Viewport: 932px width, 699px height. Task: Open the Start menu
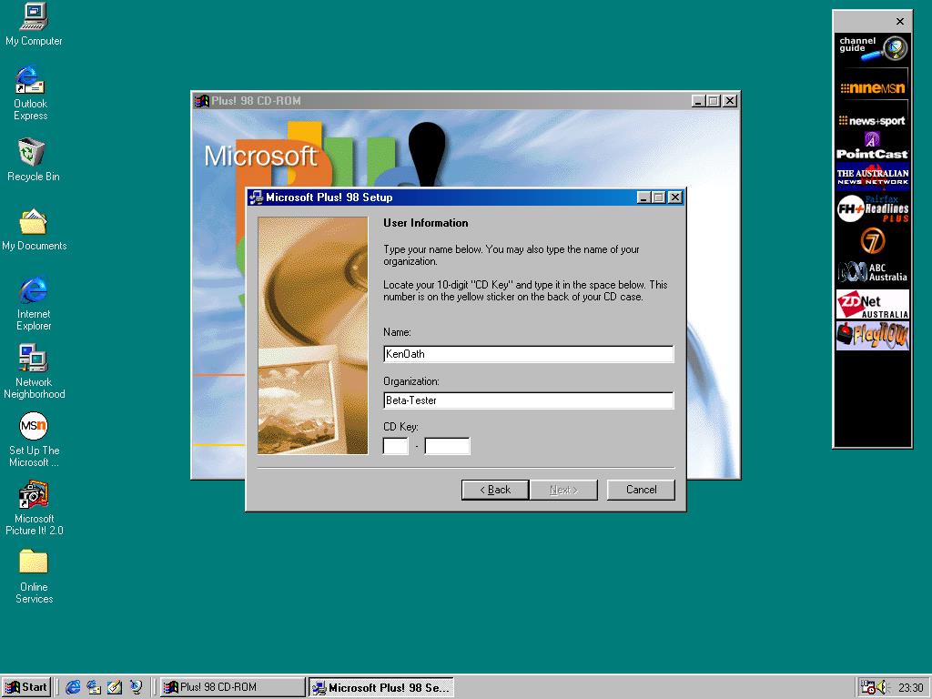click(x=25, y=687)
